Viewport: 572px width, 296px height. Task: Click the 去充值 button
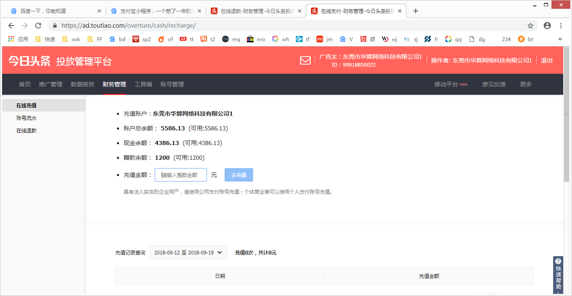point(239,175)
